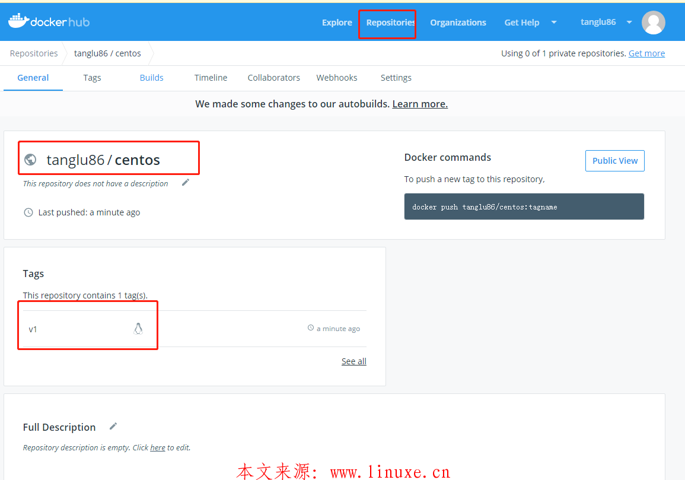This screenshot has height=480, width=685.
Task: Open Explore in the top navigation
Action: tap(337, 23)
